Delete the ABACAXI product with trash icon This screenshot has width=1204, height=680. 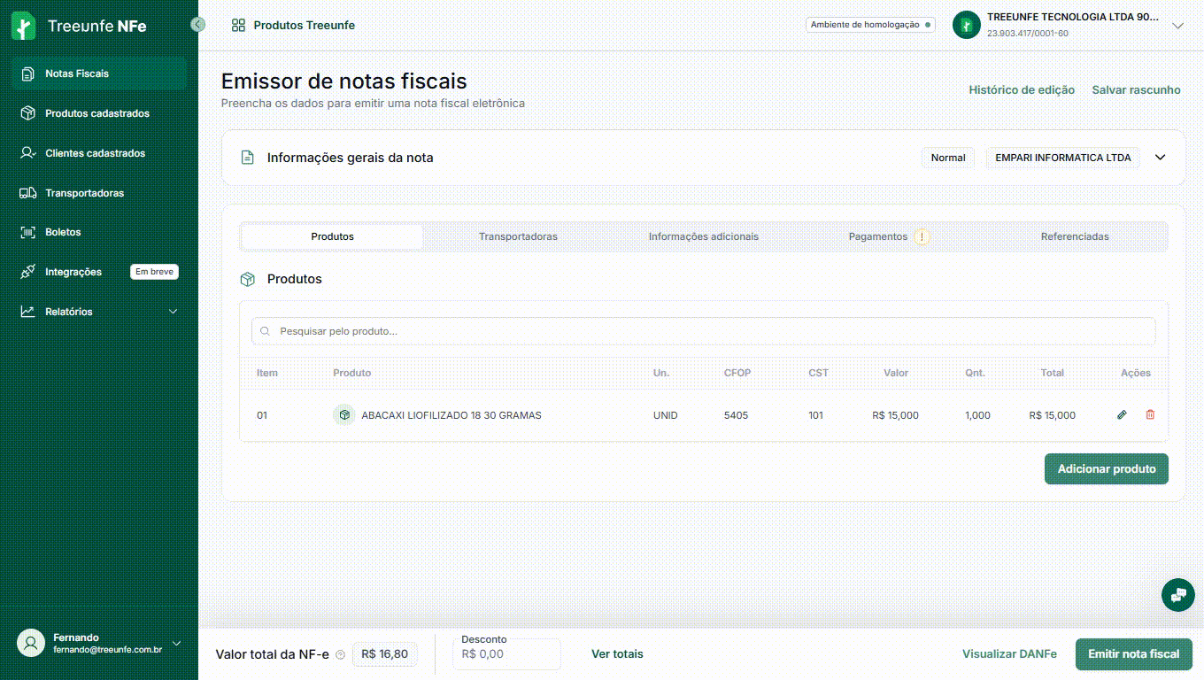pyautogui.click(x=1150, y=414)
